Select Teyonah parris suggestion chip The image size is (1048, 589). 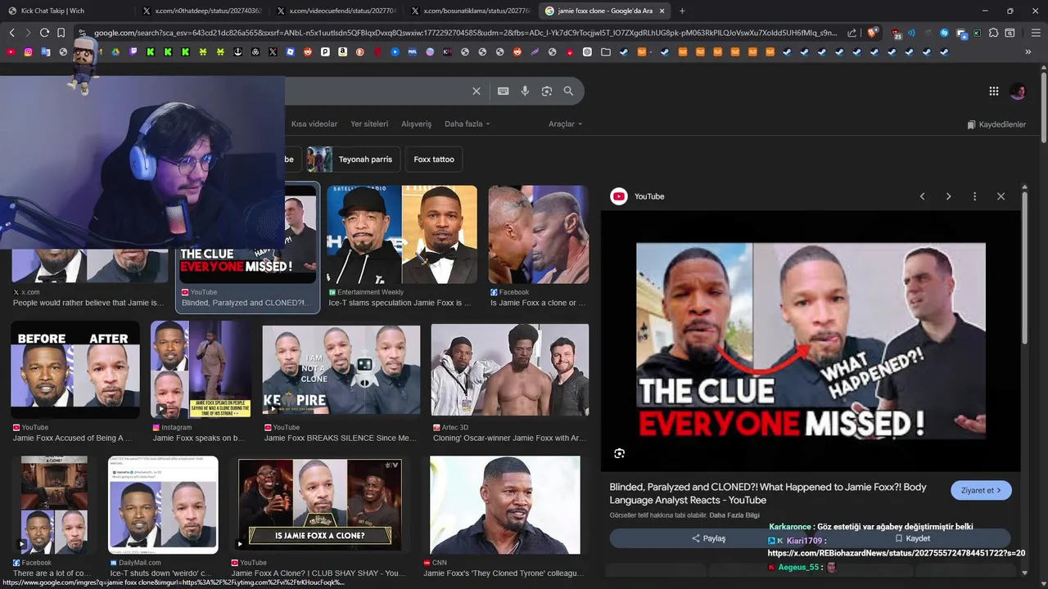(354, 160)
